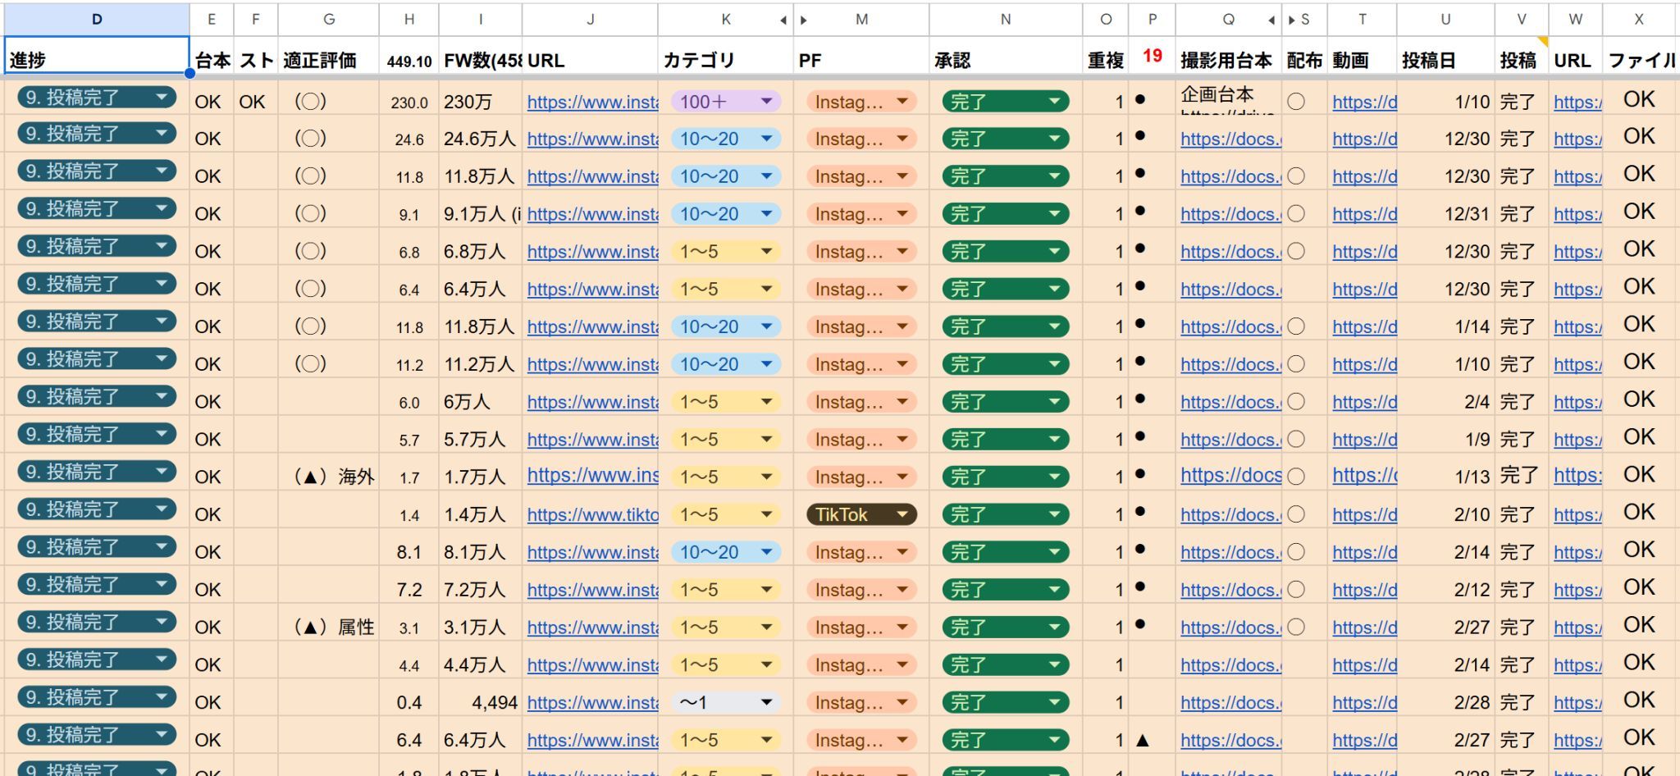The image size is (1680, 776).
Task: Open the ~1 category dropdown
Action: pos(766,702)
